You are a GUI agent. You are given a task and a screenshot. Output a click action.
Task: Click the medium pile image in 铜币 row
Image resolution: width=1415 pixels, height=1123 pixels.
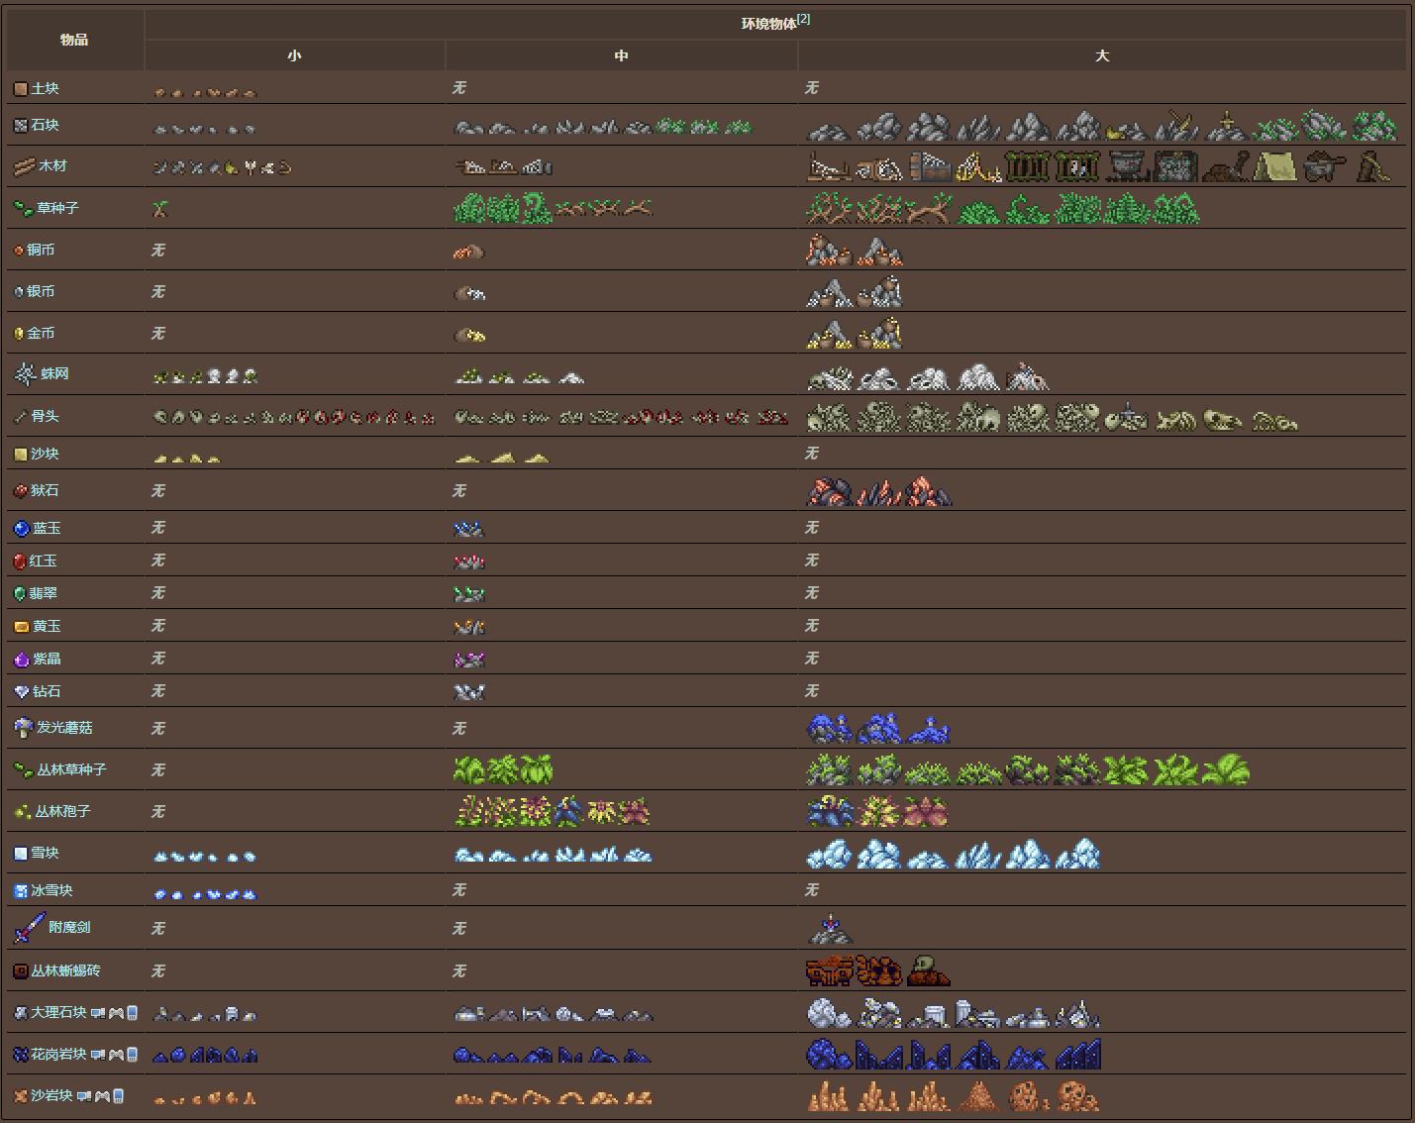[468, 252]
